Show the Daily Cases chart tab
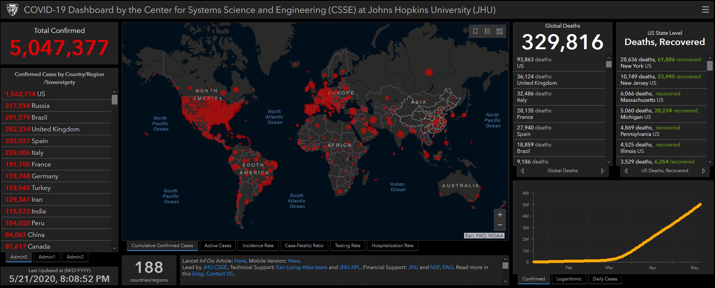This screenshot has width=715, height=288. (x=605, y=279)
